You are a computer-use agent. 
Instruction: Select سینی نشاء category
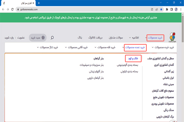168,84
